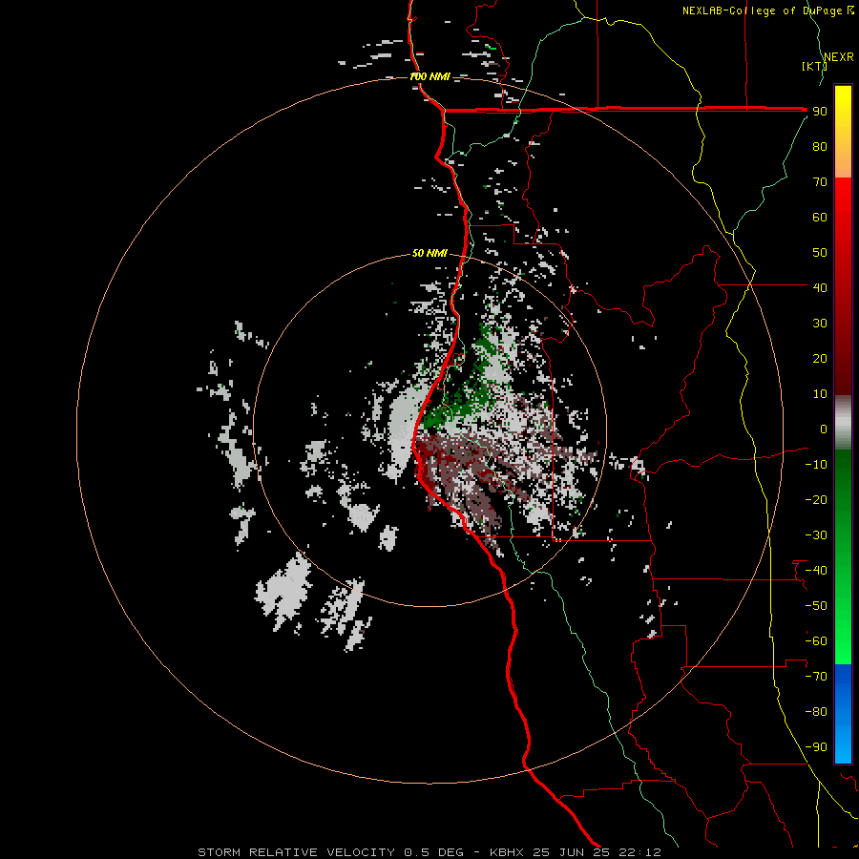
Task: Click the 40 value on velocity scale
Action: (x=820, y=287)
